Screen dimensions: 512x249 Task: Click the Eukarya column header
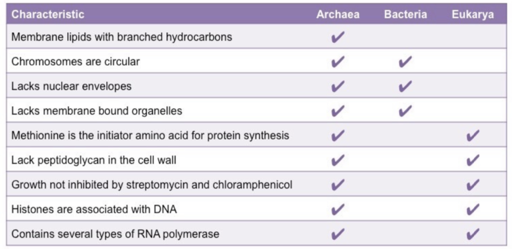click(x=473, y=14)
